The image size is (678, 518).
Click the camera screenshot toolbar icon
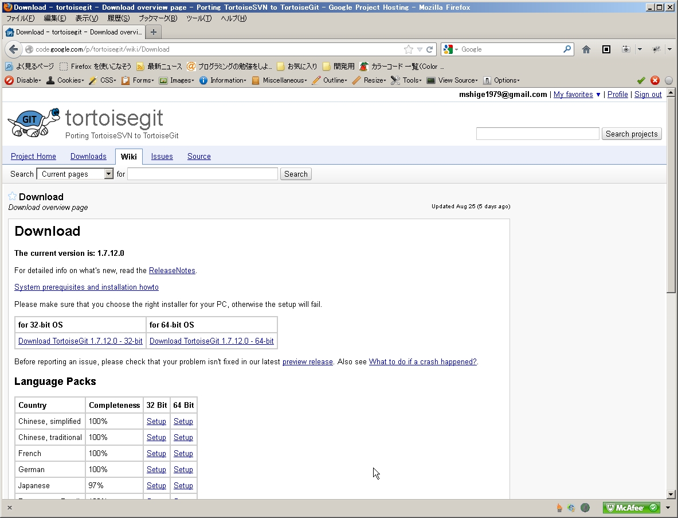626,49
